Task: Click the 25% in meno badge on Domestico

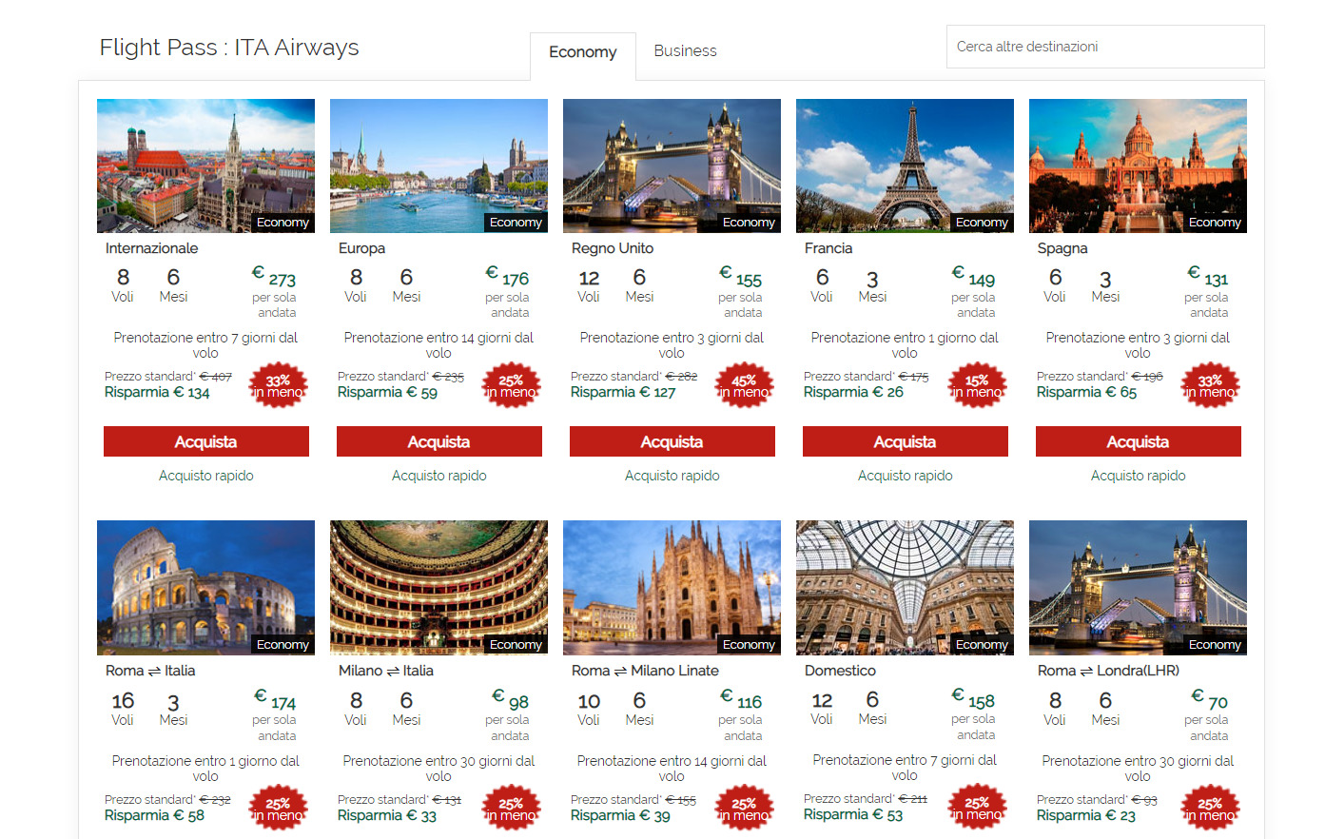Action: (x=977, y=808)
